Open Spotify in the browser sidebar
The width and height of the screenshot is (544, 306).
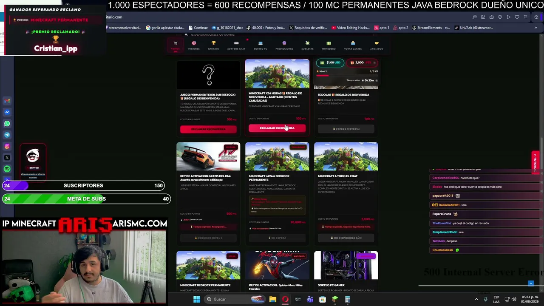click(x=7, y=169)
